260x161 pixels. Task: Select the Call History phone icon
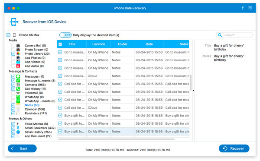coord(18,88)
